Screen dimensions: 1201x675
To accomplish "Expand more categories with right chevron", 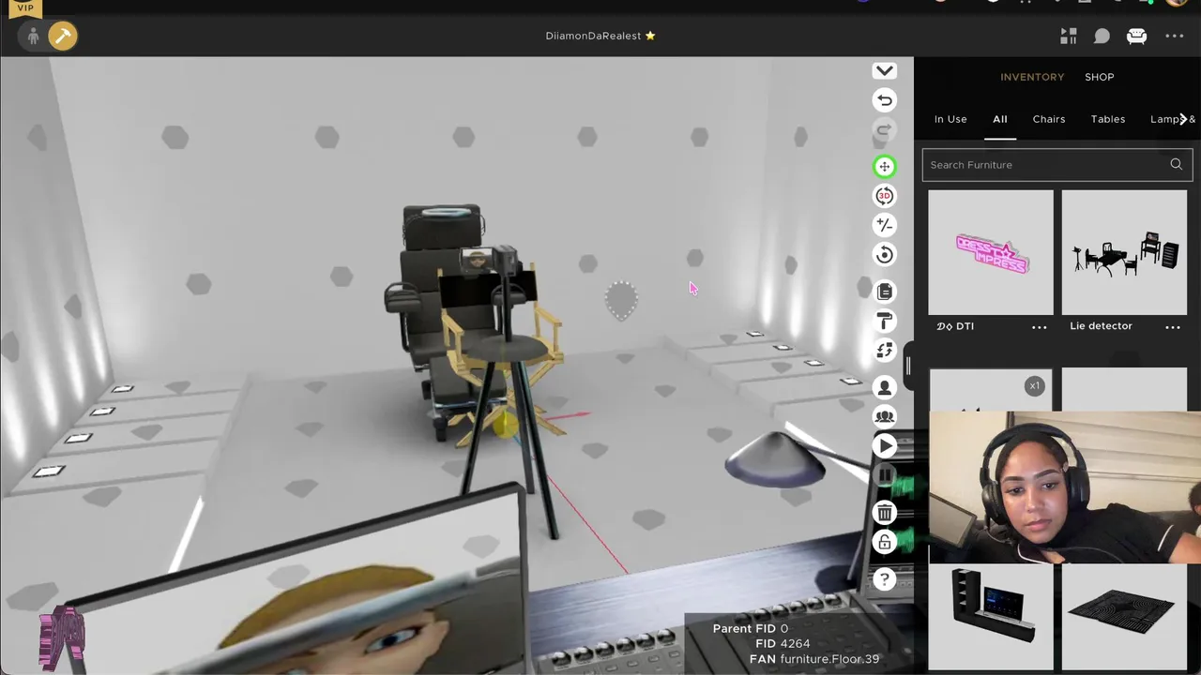I will [x=1184, y=119].
